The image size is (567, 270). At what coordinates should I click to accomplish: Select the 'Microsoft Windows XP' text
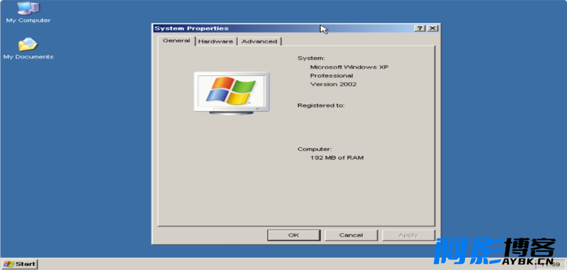[x=349, y=67]
